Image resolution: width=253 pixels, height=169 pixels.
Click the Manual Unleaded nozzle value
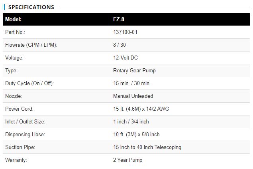[x=133, y=96]
